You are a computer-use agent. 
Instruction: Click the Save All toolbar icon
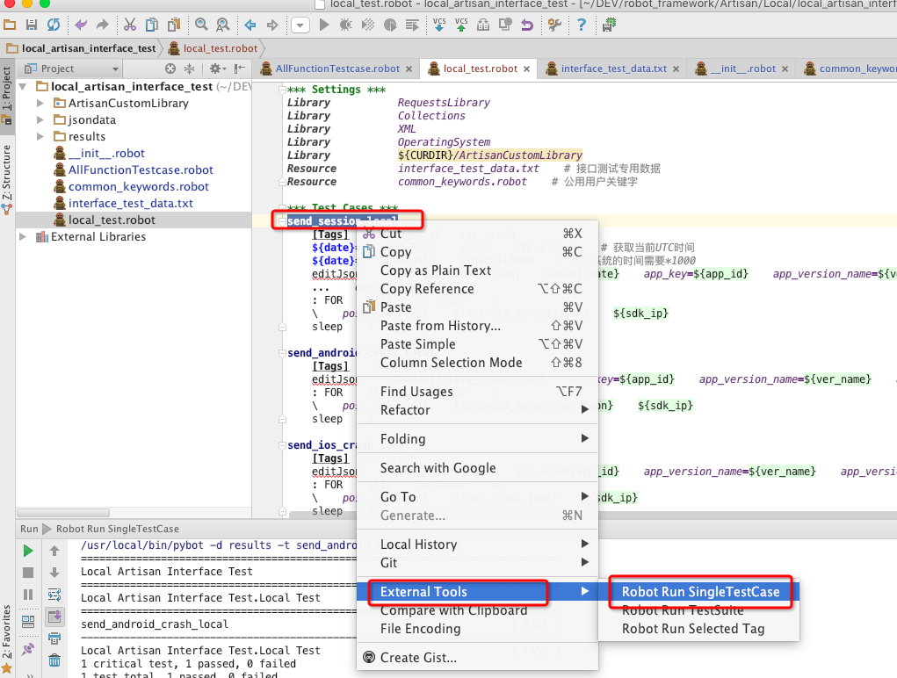pyautogui.click(x=32, y=25)
